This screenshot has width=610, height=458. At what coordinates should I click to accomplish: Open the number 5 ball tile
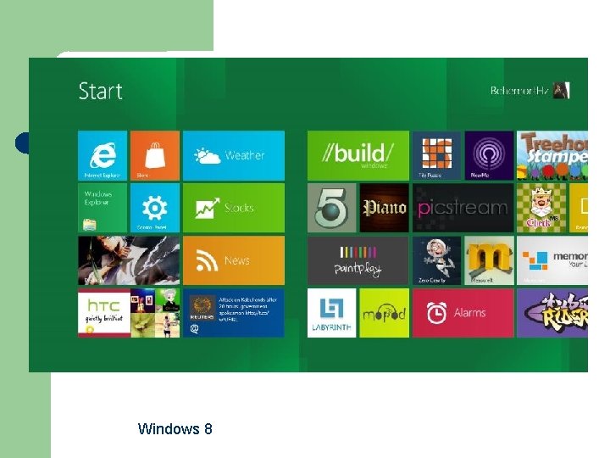331,208
